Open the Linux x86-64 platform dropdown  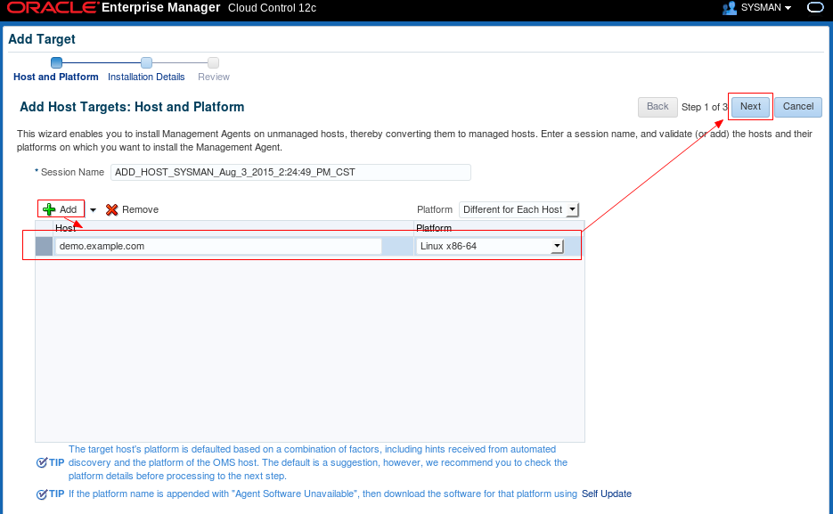(490, 246)
